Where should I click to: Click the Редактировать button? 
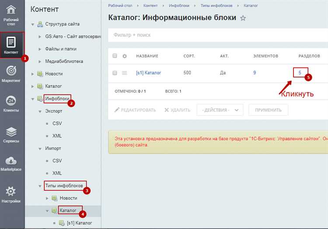[x=135, y=110]
